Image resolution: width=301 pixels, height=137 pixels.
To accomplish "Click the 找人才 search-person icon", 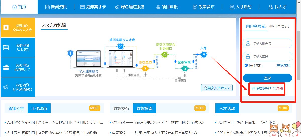I will [x=271, y=7].
